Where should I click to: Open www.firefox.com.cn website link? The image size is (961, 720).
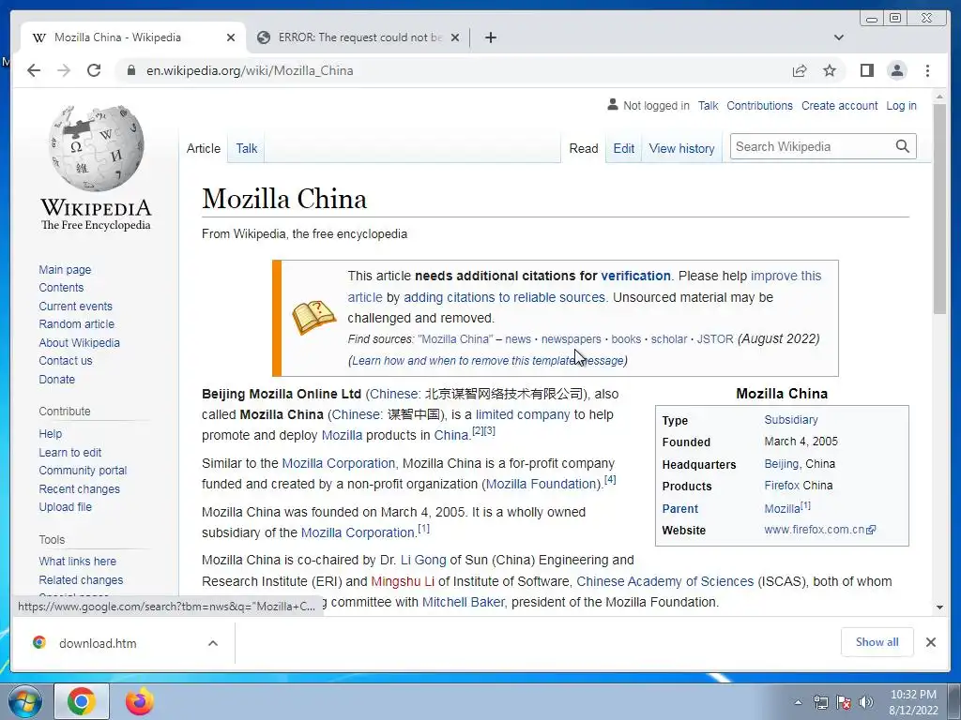(819, 530)
